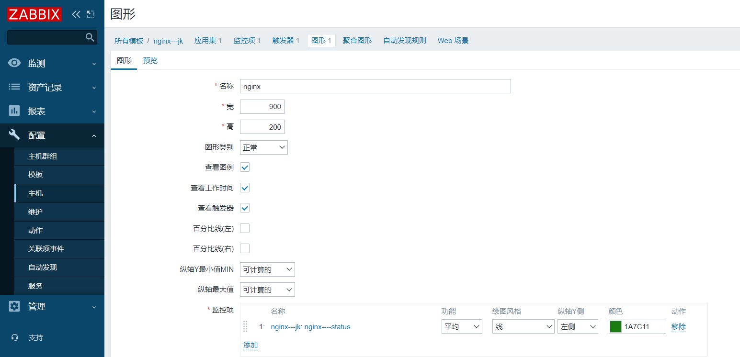Click the eye icon for 监测

click(x=15, y=63)
